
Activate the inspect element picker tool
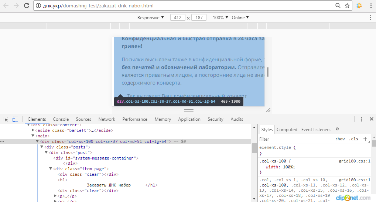tap(5, 119)
